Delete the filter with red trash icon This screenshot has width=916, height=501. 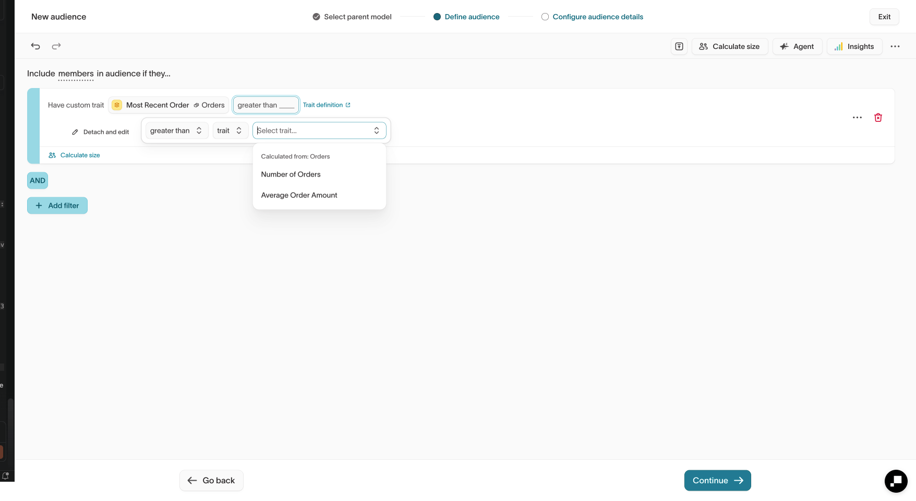878,118
